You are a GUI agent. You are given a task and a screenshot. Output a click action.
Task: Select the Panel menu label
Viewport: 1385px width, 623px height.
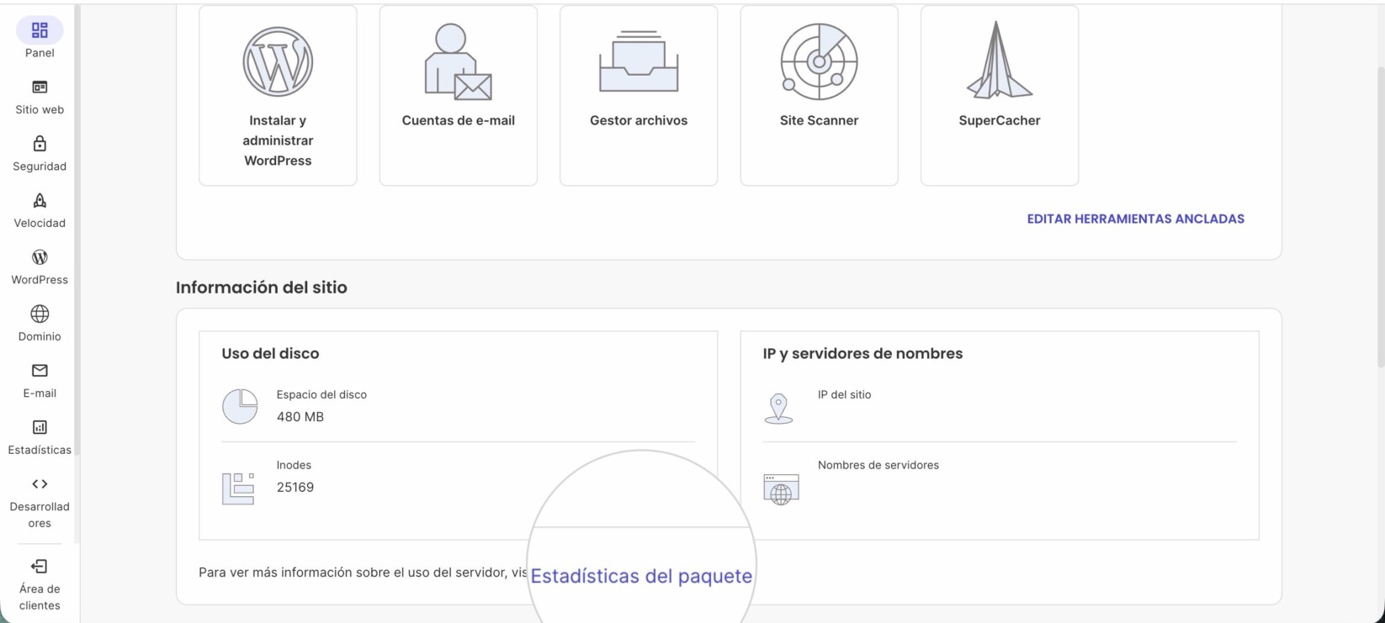40,53
